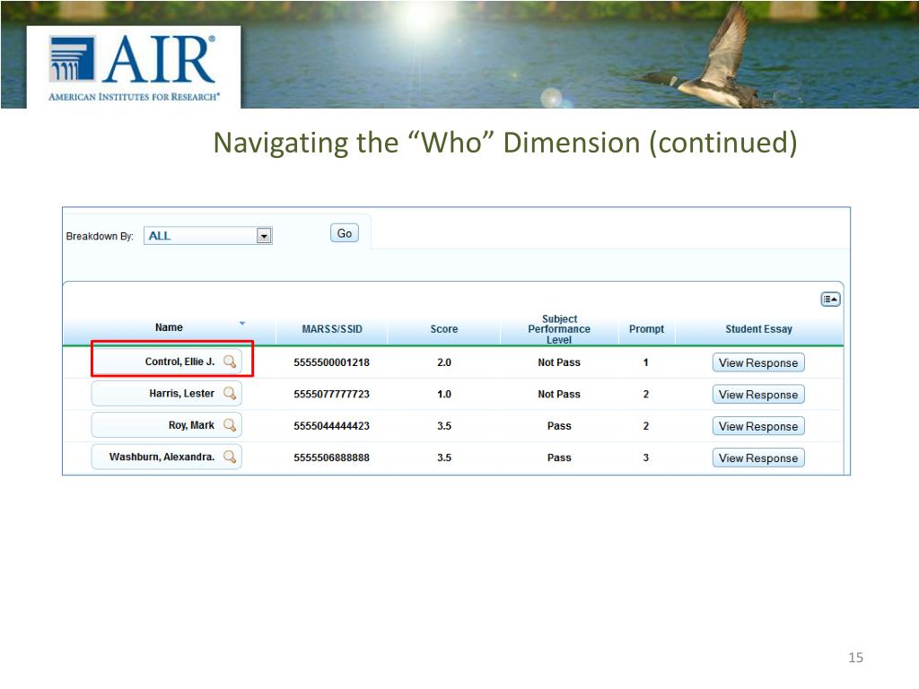Click the AIR logo
Image resolution: width=919 pixels, height=689 pixels.
[x=134, y=67]
